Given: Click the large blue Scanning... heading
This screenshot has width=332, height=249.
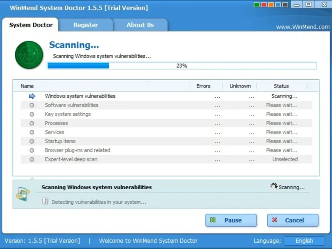Looking at the screenshot, I should 74,45.
